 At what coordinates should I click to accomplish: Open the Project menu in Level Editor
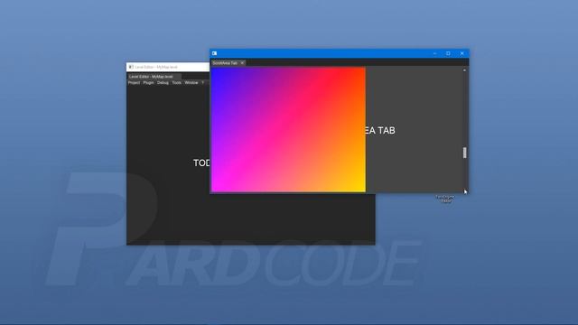[x=134, y=83]
